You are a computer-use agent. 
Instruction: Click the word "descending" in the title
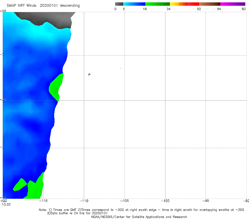(x=70, y=6)
